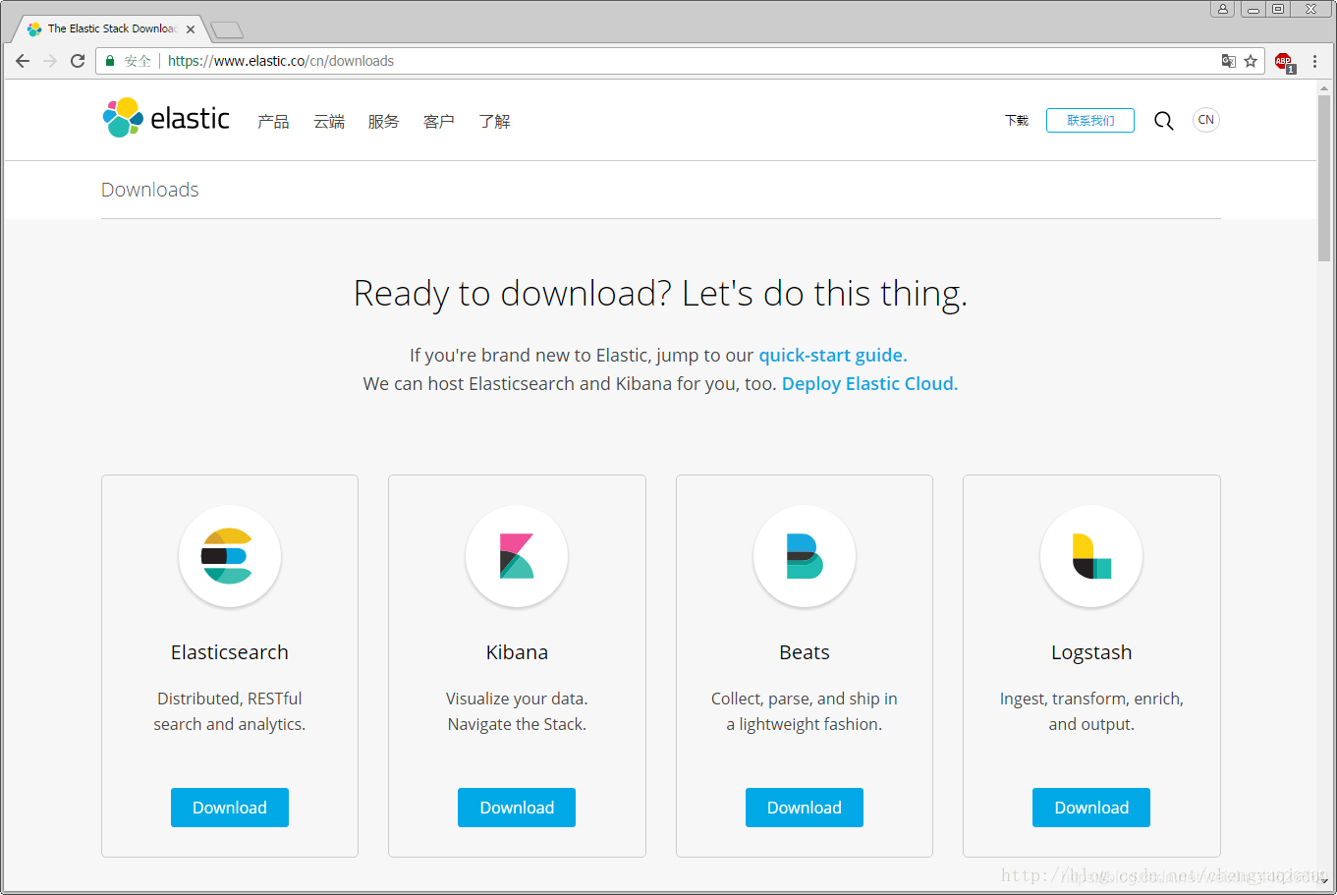
Task: Click the Logstash card title
Action: point(1091,652)
